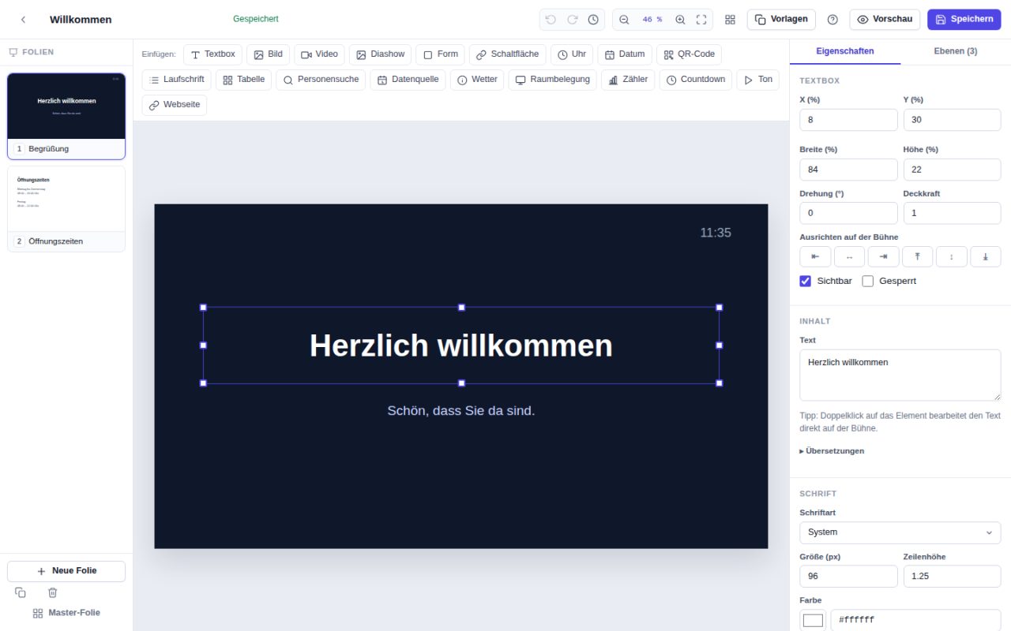The width and height of the screenshot is (1011, 631).
Task: Insert a Form shape
Action: point(440,54)
